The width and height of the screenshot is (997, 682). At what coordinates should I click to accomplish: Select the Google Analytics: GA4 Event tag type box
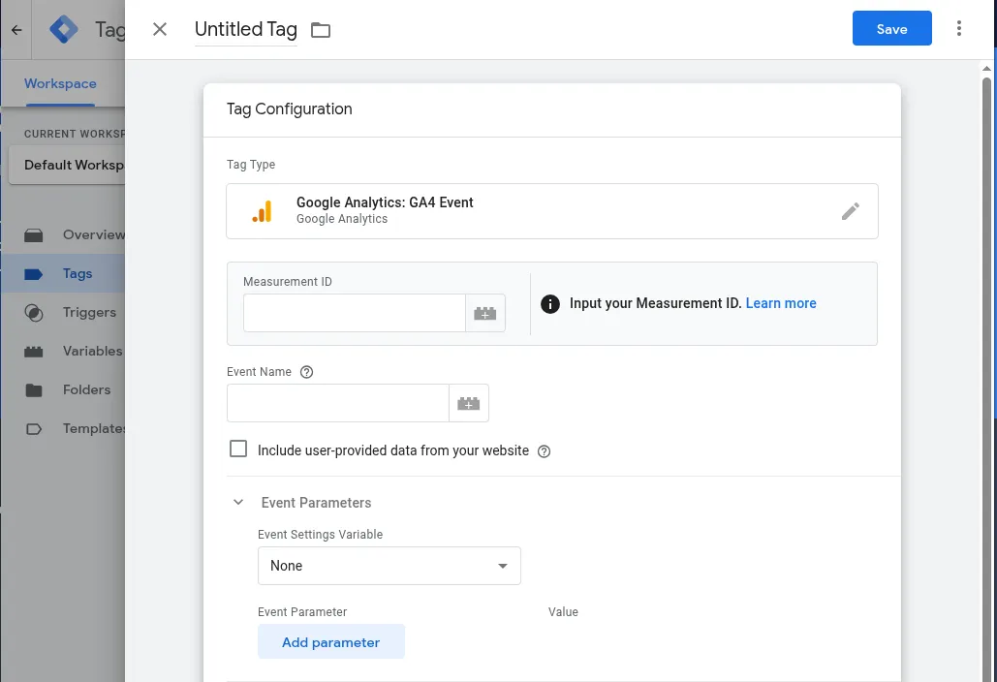pos(552,211)
